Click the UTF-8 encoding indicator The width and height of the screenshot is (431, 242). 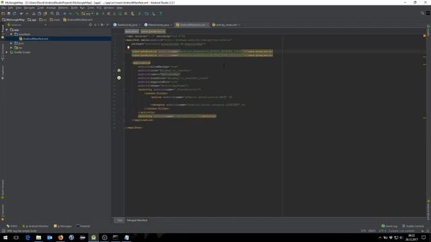coord(383,231)
